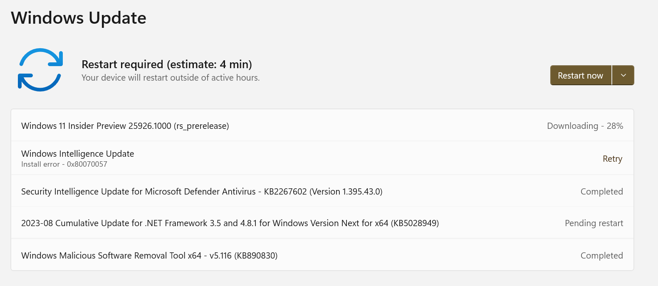The height and width of the screenshot is (286, 658).
Task: Select the Windows Malicious Software Removal Tool entry
Action: (x=322, y=255)
